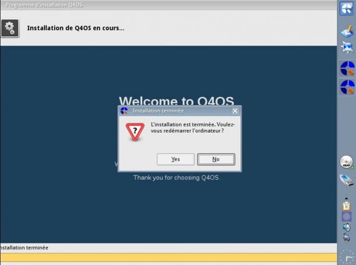Open the DVD media device icon
The image size is (356, 265).
(347, 162)
